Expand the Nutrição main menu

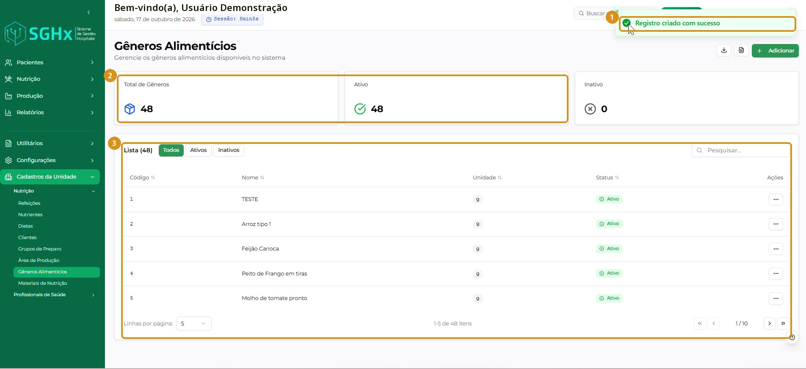point(50,79)
